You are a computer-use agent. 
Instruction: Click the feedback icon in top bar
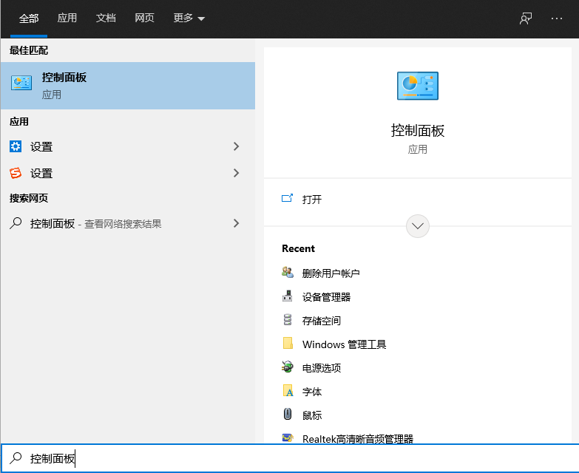(x=526, y=18)
